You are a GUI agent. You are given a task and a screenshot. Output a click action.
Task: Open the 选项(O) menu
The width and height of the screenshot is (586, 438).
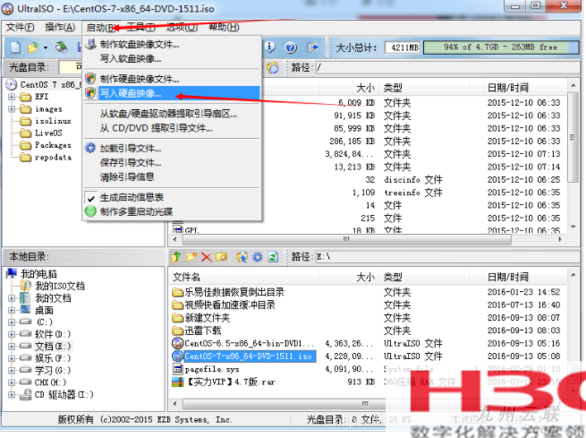(x=182, y=27)
